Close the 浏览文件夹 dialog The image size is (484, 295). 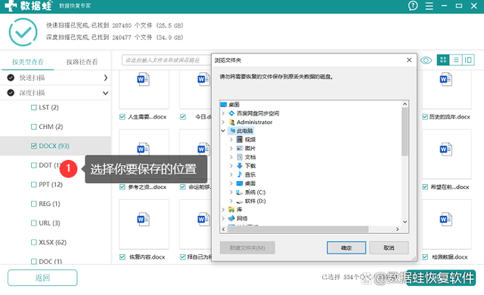[x=409, y=60]
